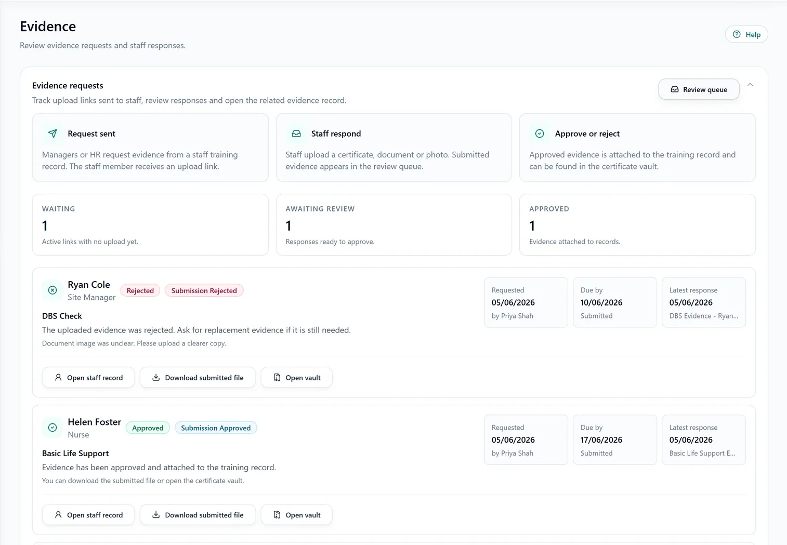This screenshot has height=545, width=787.
Task: Click the Approved badge on Helen Foster
Action: pos(148,428)
